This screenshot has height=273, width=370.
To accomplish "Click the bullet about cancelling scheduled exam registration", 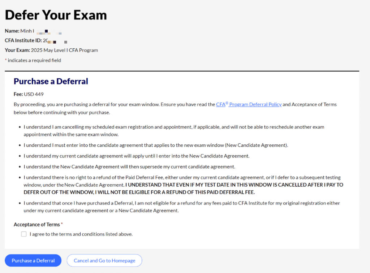I will (x=174, y=131).
